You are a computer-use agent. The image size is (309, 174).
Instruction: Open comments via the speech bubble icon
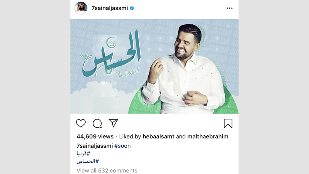coord(97,123)
